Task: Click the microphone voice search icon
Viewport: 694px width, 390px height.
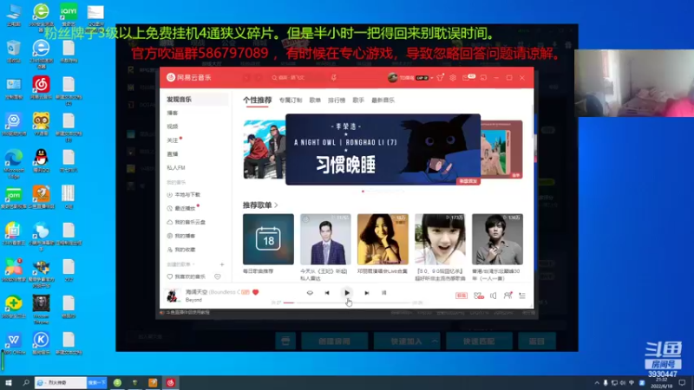Action: coord(334,77)
